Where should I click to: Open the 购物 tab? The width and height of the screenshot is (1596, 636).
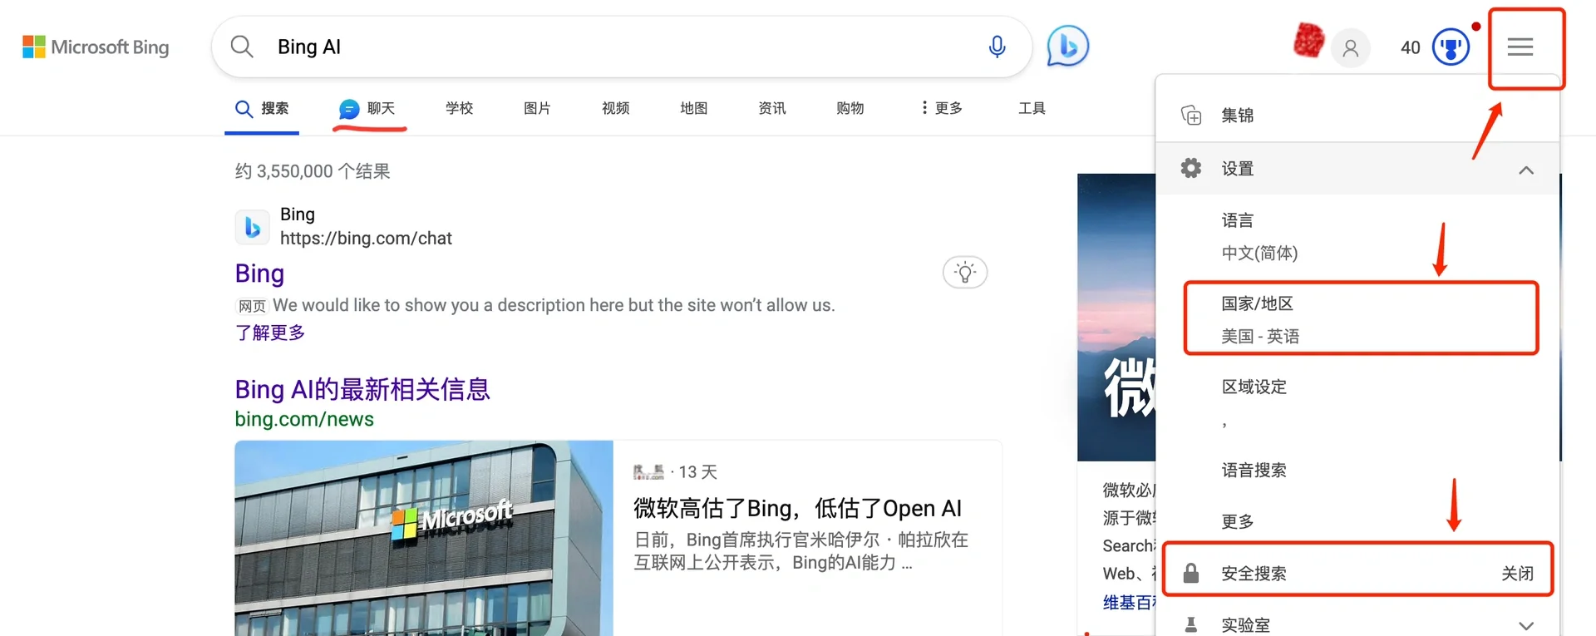(x=850, y=108)
